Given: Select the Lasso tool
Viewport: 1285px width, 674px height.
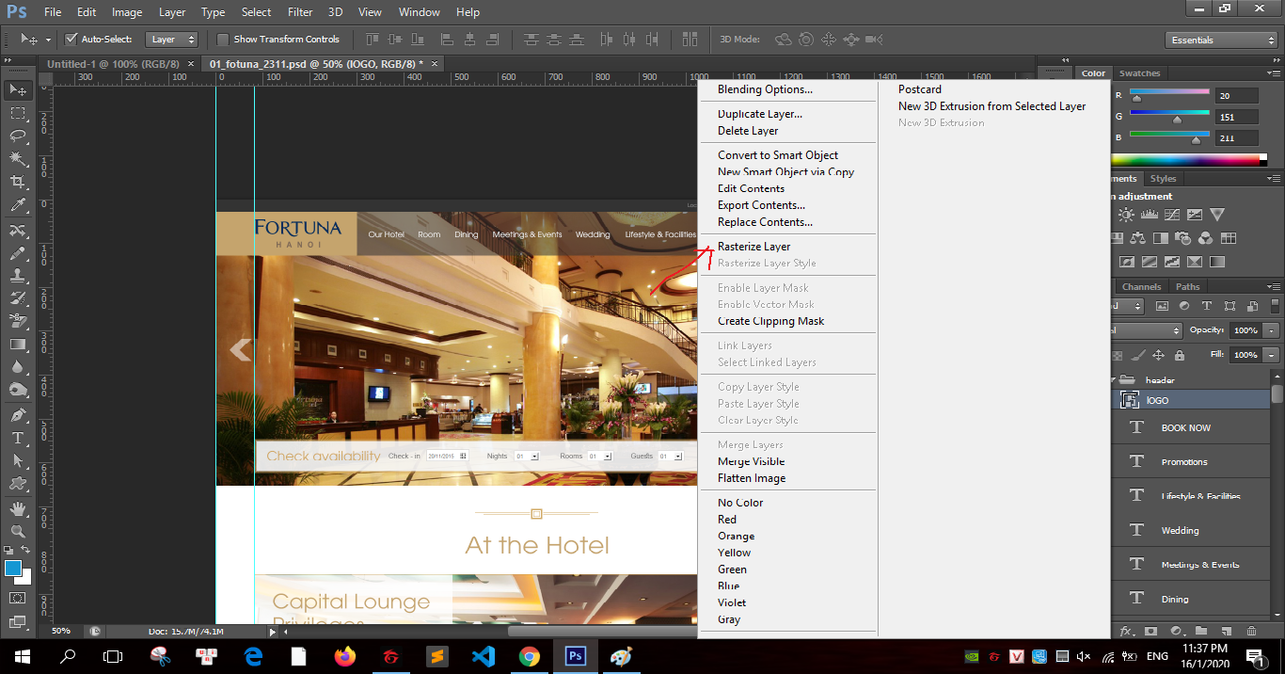Looking at the screenshot, I should click(x=18, y=136).
